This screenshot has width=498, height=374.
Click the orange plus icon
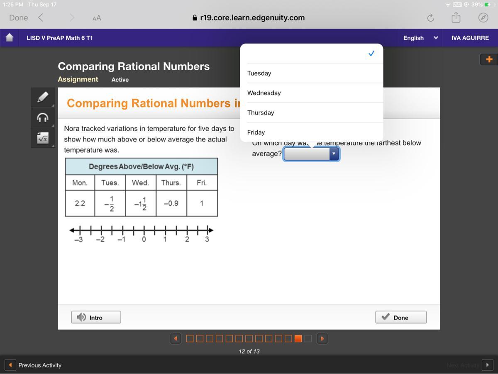489,59
